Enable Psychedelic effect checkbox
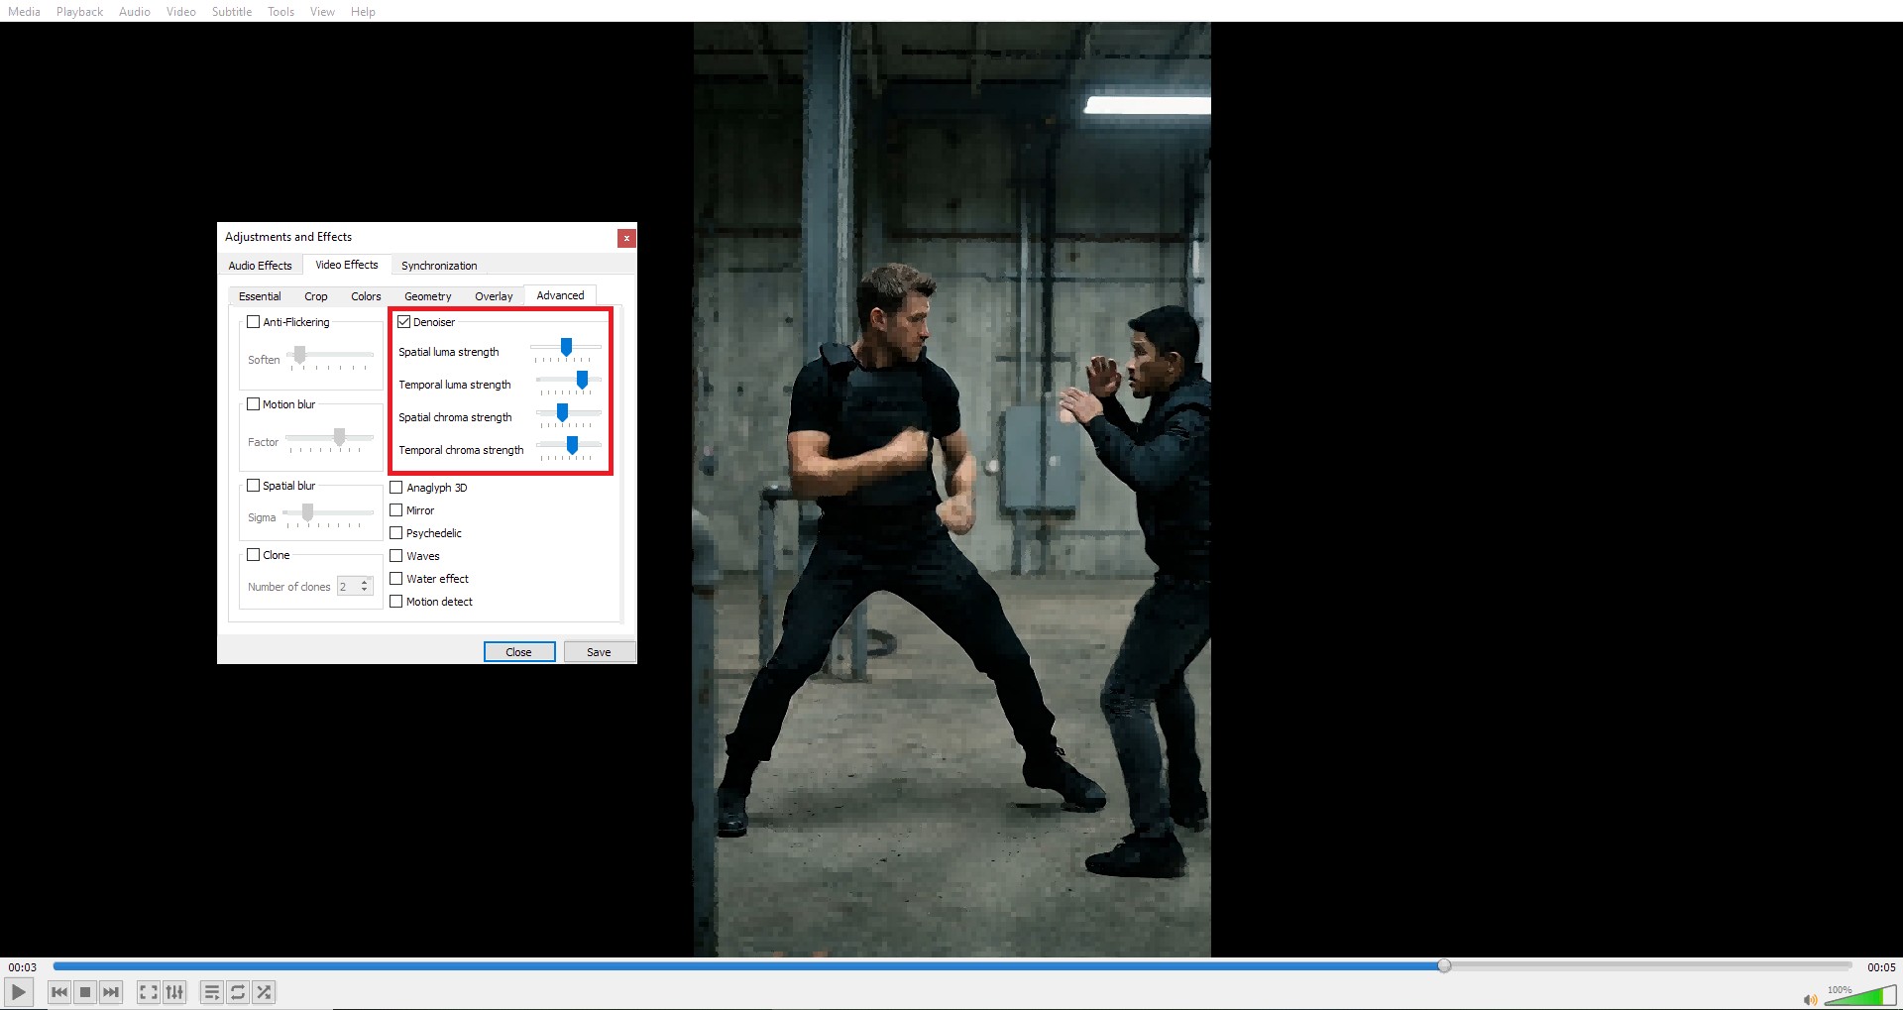The image size is (1903, 1010). pyautogui.click(x=396, y=533)
